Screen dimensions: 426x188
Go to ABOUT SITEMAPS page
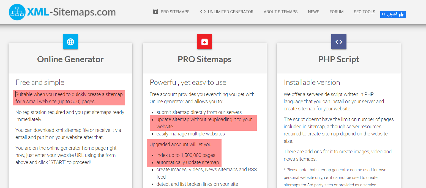(280, 12)
